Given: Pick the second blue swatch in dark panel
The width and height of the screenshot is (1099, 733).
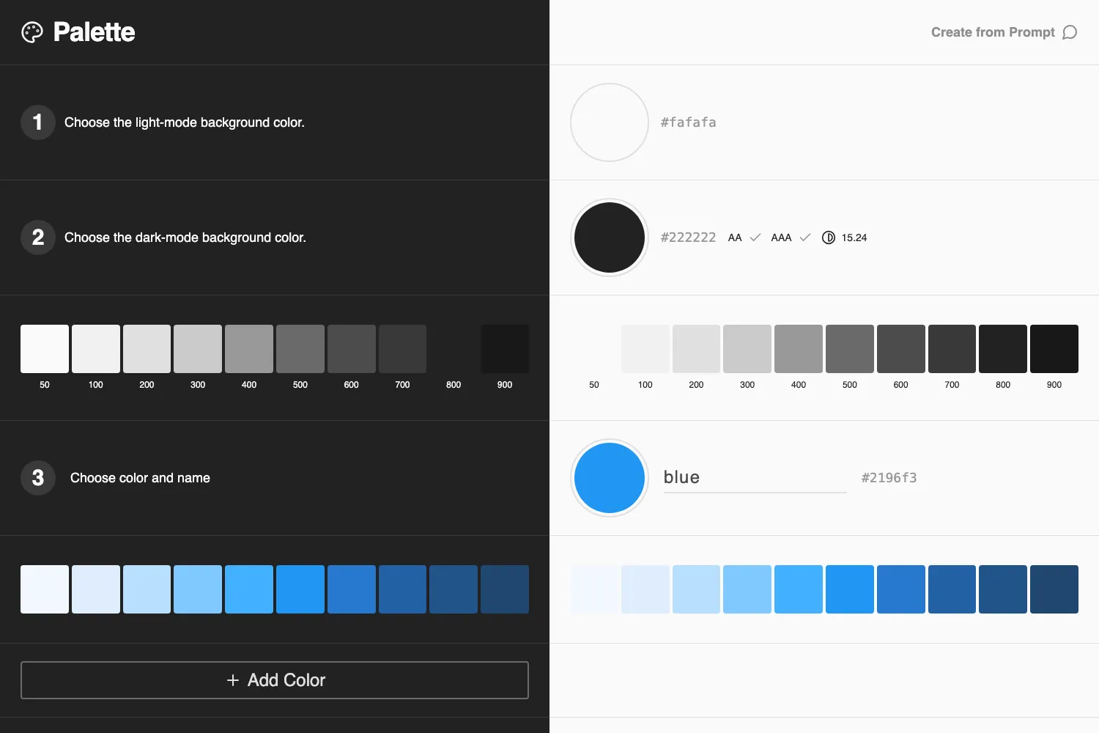Looking at the screenshot, I should coord(96,589).
